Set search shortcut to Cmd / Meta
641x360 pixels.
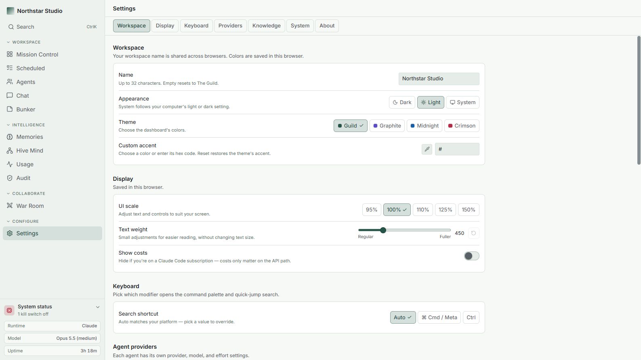coord(439,318)
